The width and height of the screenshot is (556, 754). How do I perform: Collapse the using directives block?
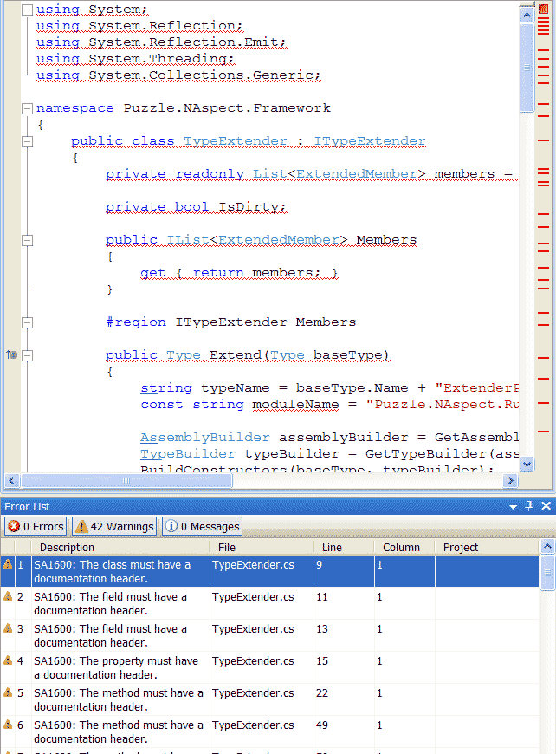(28, 10)
